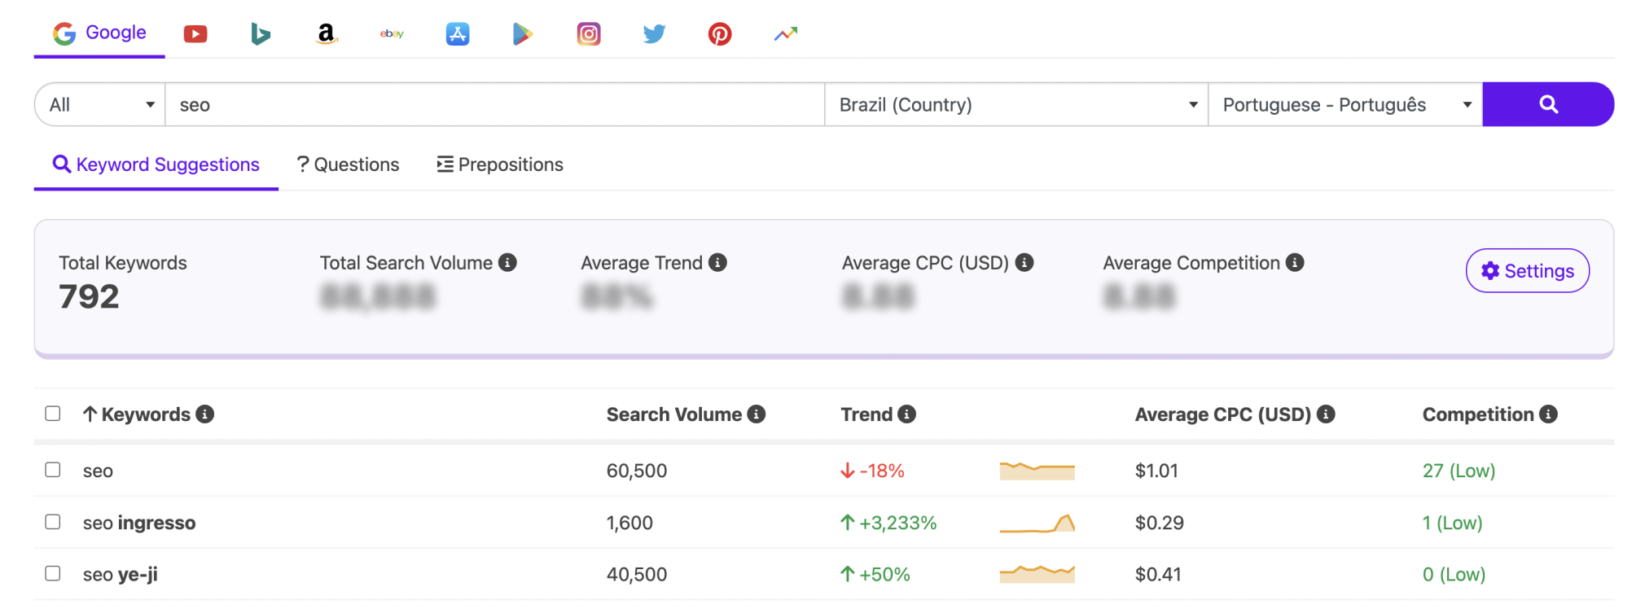
Task: Click info icon beside table Average CPC header
Action: tap(1326, 414)
